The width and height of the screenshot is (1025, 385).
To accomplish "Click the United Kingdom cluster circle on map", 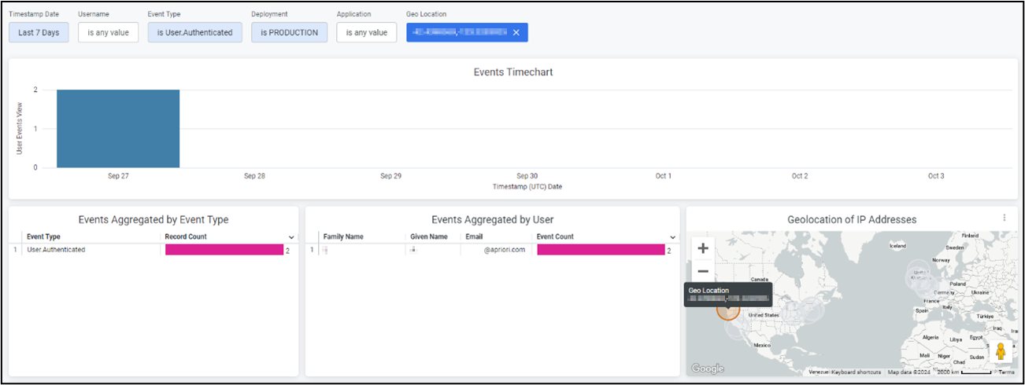I will click(x=918, y=275).
